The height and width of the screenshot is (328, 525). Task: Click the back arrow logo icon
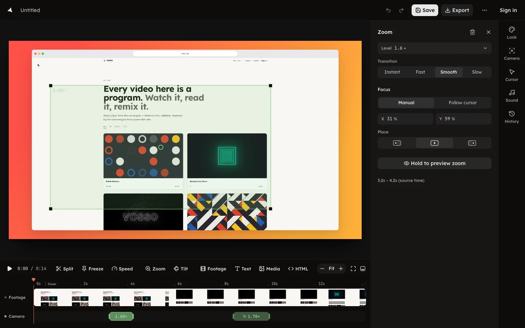pyautogui.click(x=10, y=10)
